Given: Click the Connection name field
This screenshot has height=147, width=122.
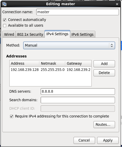Looking at the screenshot, I should [77, 12].
